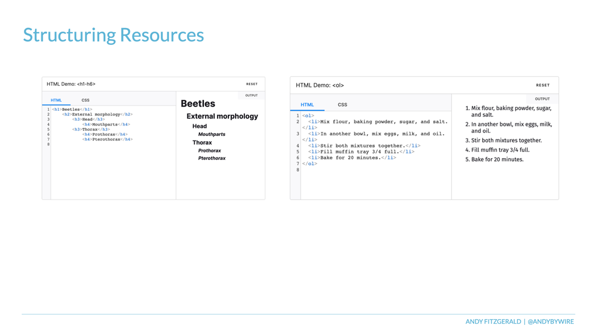Place cursor on h3 Thorax code line

click(x=91, y=129)
